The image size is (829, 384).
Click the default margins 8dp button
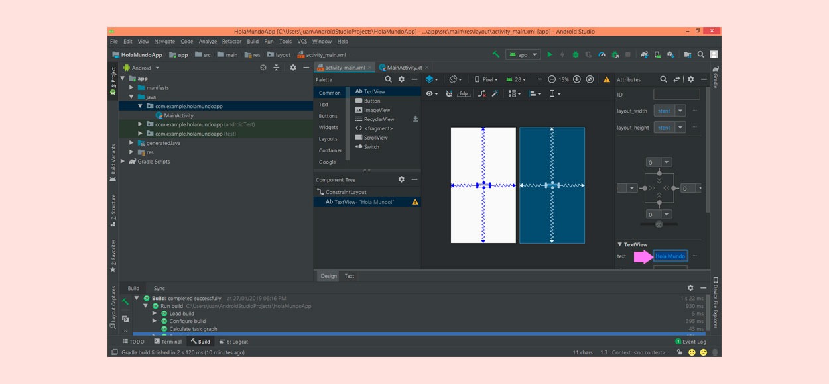(464, 94)
